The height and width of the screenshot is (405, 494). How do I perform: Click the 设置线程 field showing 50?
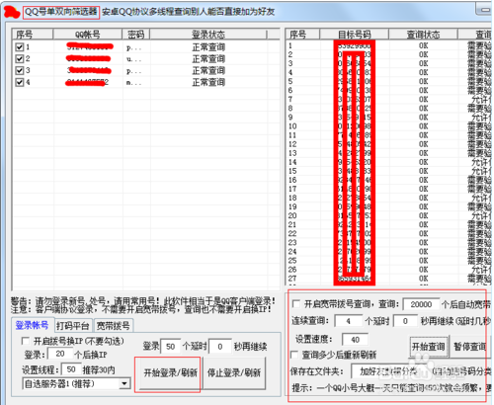[x=71, y=369]
